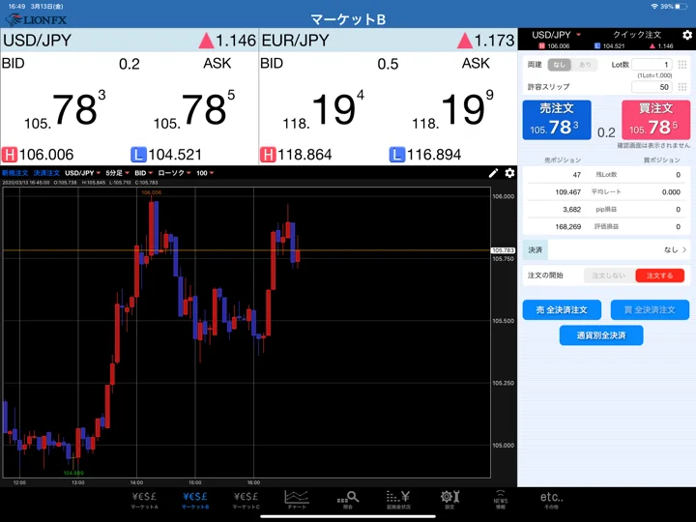Open the 証拠金状況 margin status icon

(x=398, y=500)
